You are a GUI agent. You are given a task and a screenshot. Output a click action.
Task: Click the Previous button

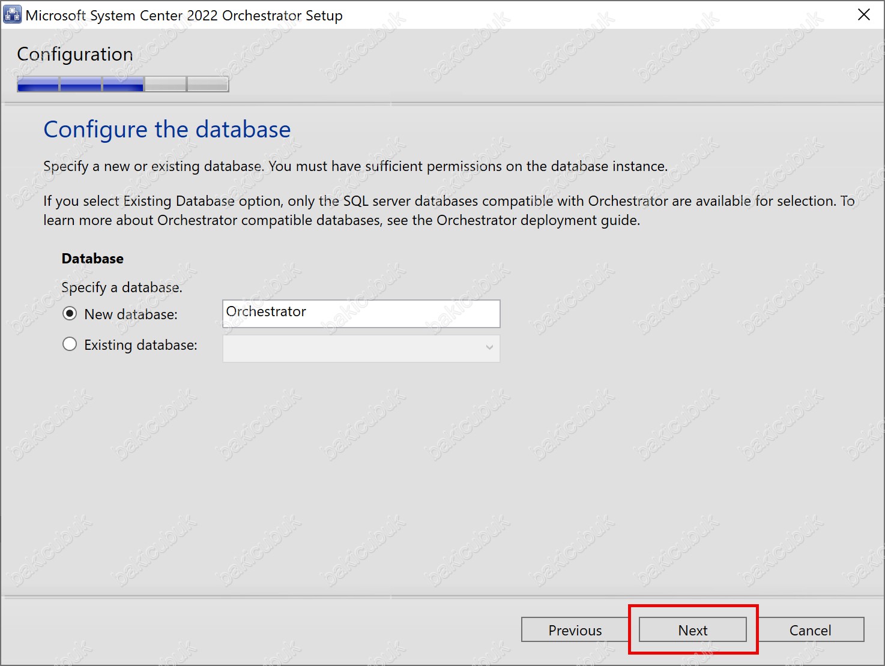[575, 630]
